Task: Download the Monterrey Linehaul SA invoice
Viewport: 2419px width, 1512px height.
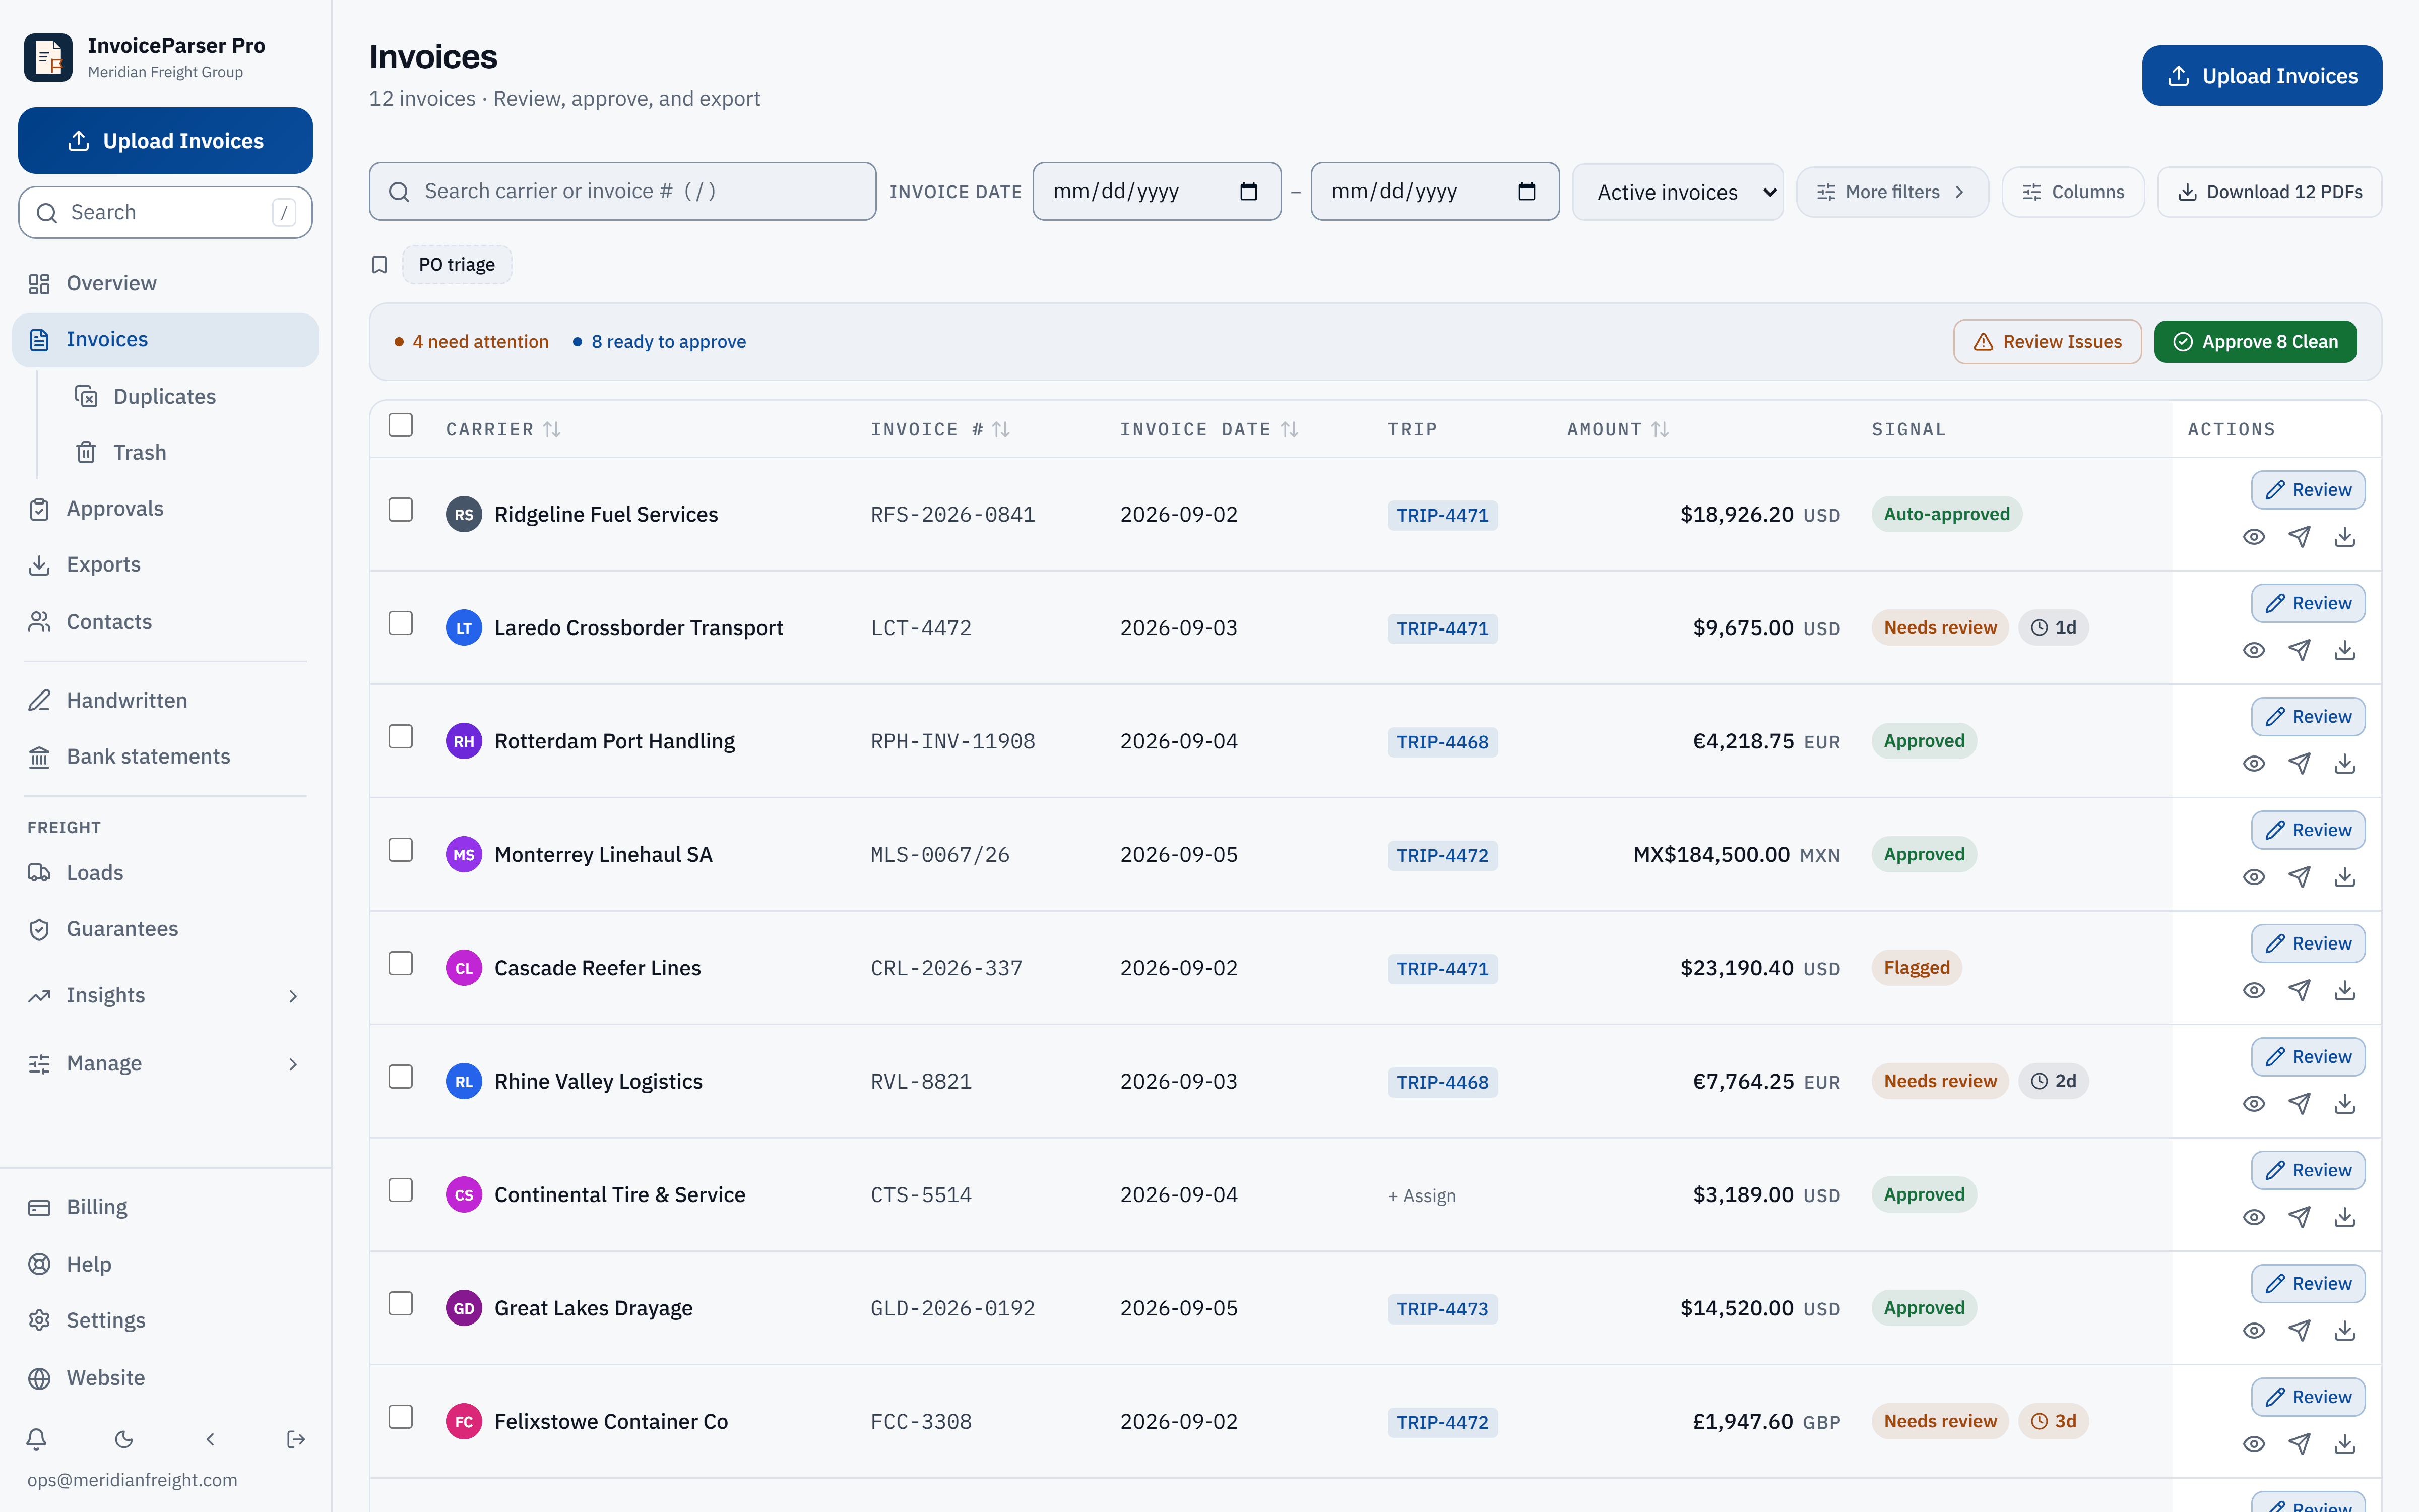Action: tap(2344, 877)
